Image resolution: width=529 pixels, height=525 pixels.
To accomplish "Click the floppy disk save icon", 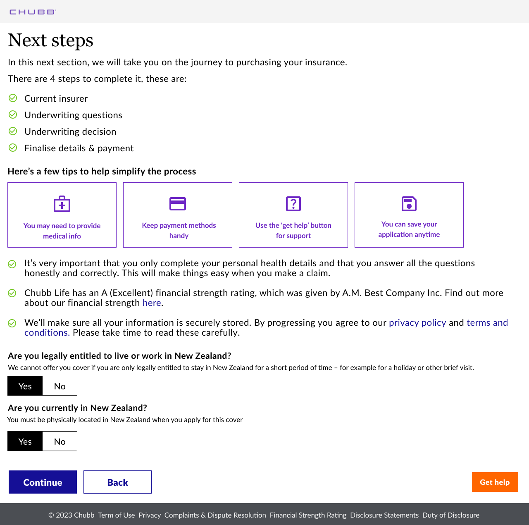I will click(409, 204).
